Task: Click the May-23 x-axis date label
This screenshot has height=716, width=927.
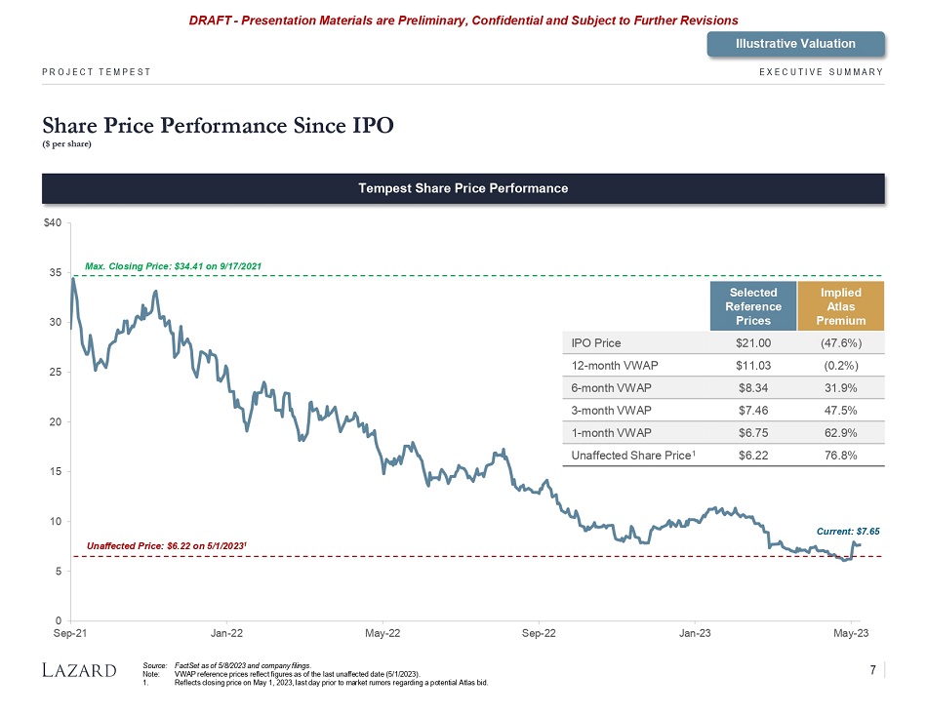Action: 851,634
